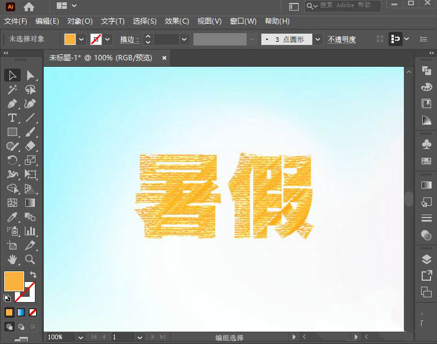This screenshot has height=344, width=437.
Task: Set paint mode to None
Action: point(33,312)
